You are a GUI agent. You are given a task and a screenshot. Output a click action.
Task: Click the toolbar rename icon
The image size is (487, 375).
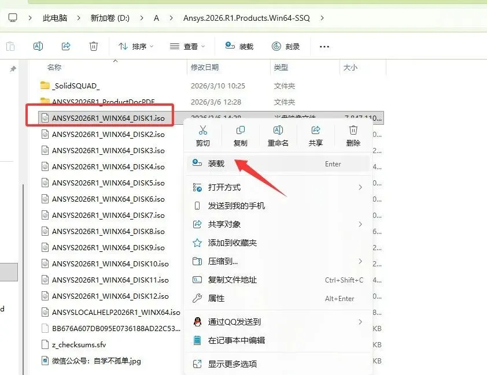[38, 46]
